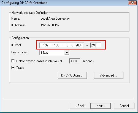Viewport: 138px width, 113px height.
Task: Click the Configuration group title
Action: point(20,38)
